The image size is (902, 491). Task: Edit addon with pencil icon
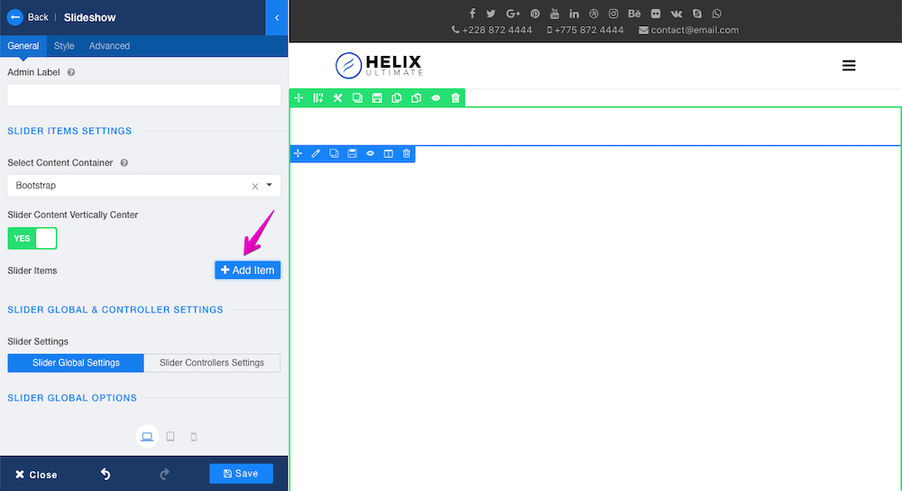(316, 153)
